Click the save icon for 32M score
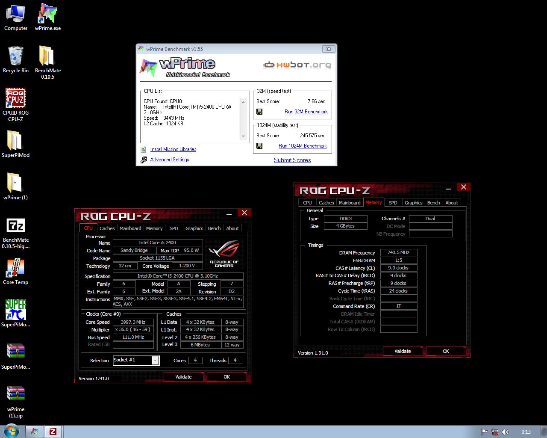This screenshot has width=547, height=438. (259, 112)
